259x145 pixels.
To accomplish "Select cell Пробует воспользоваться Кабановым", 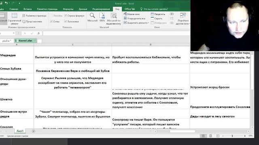I will click(x=151, y=55).
